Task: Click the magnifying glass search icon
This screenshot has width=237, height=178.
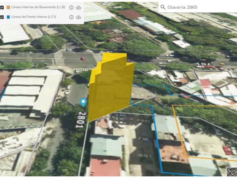Action: [x=163, y=7]
